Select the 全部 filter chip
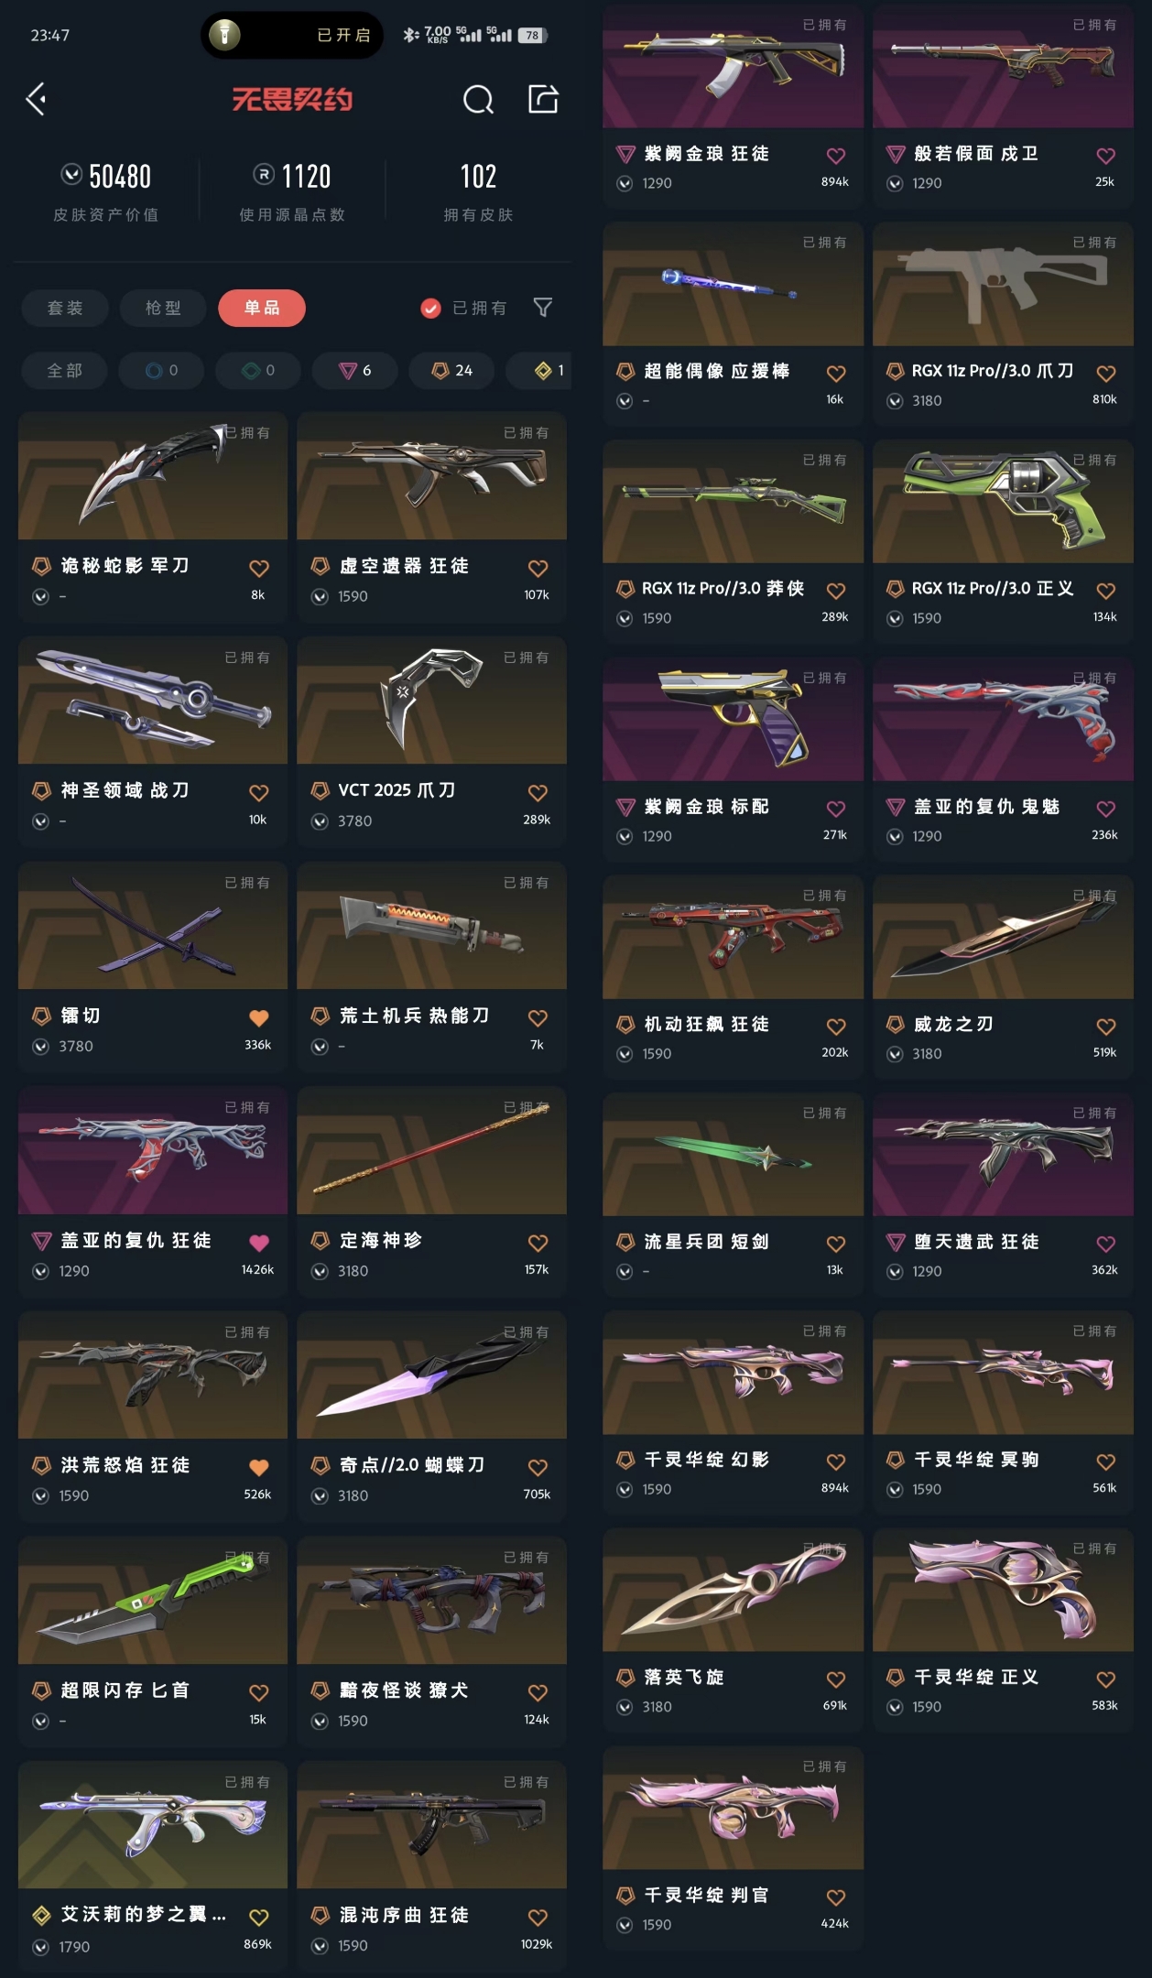1152x1978 pixels. (65, 370)
